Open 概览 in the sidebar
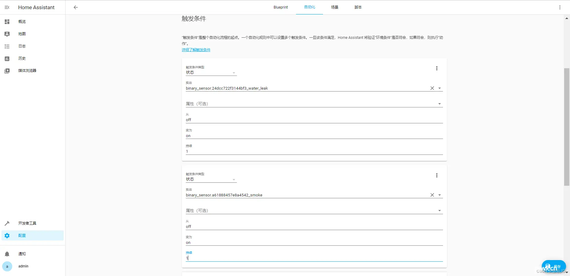 22,22
